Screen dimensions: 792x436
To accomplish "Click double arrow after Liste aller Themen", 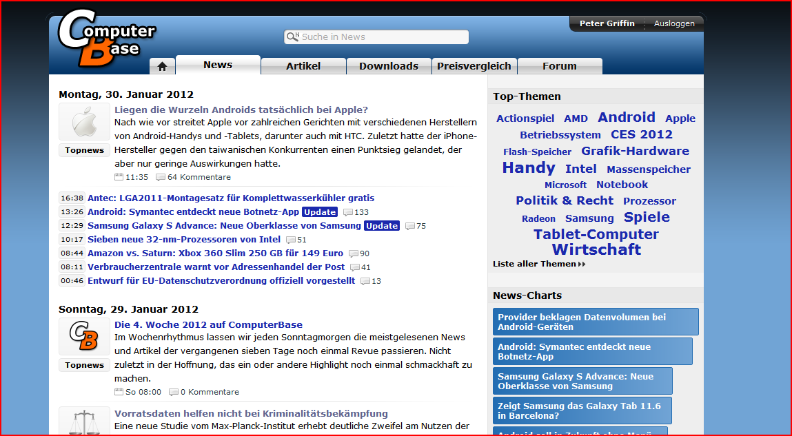I will pyautogui.click(x=582, y=264).
